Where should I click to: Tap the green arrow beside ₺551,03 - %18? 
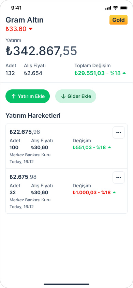pyautogui.click(x=109, y=147)
